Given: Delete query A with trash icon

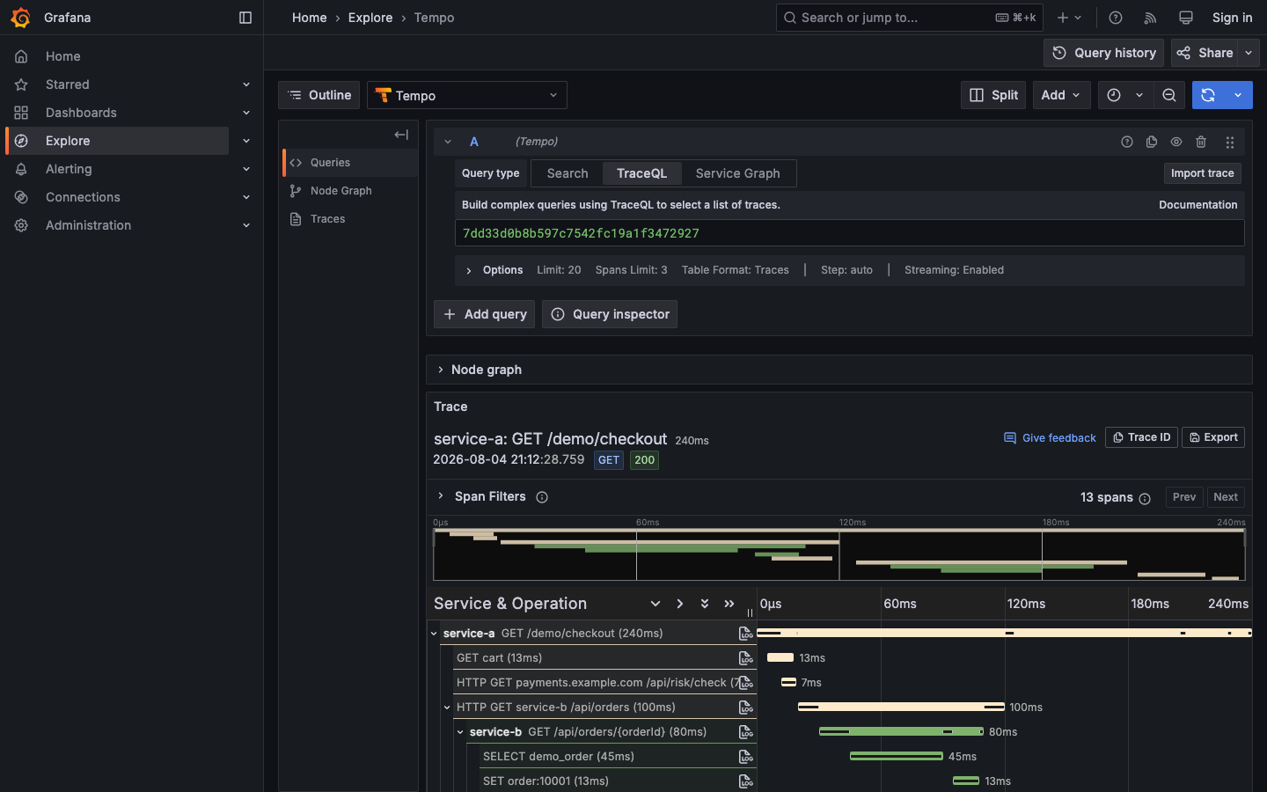Looking at the screenshot, I should (x=1201, y=142).
